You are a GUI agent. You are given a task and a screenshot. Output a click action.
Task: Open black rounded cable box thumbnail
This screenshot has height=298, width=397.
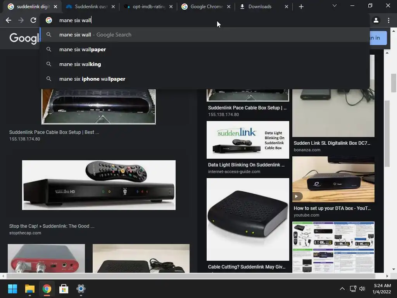click(x=248, y=220)
